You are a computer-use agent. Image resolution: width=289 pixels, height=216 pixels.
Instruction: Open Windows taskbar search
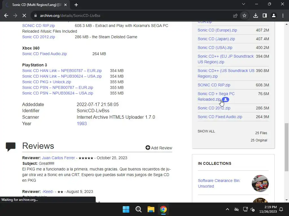tap(138, 209)
